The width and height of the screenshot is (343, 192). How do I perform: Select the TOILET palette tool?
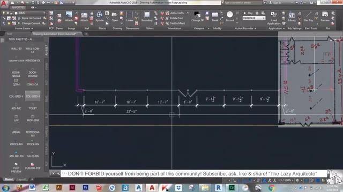point(33,108)
